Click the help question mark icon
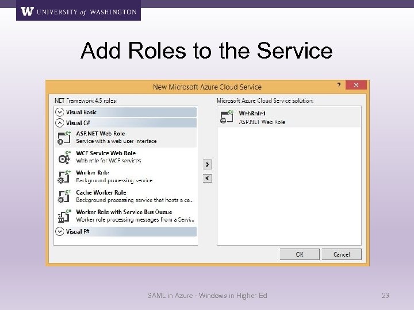414x310 pixels. [339, 85]
